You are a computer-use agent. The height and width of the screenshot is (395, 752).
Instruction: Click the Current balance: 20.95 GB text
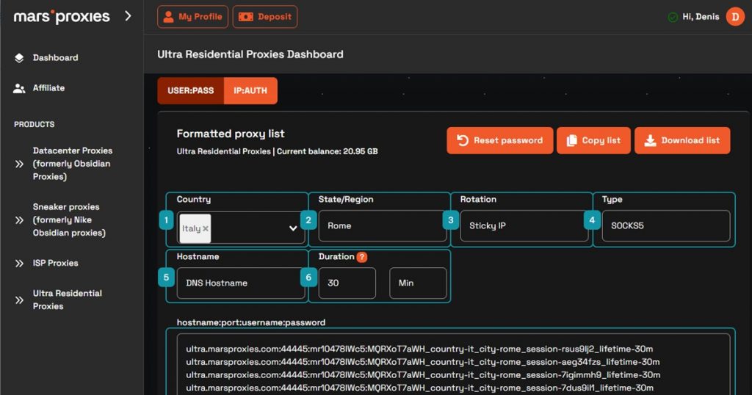point(327,151)
